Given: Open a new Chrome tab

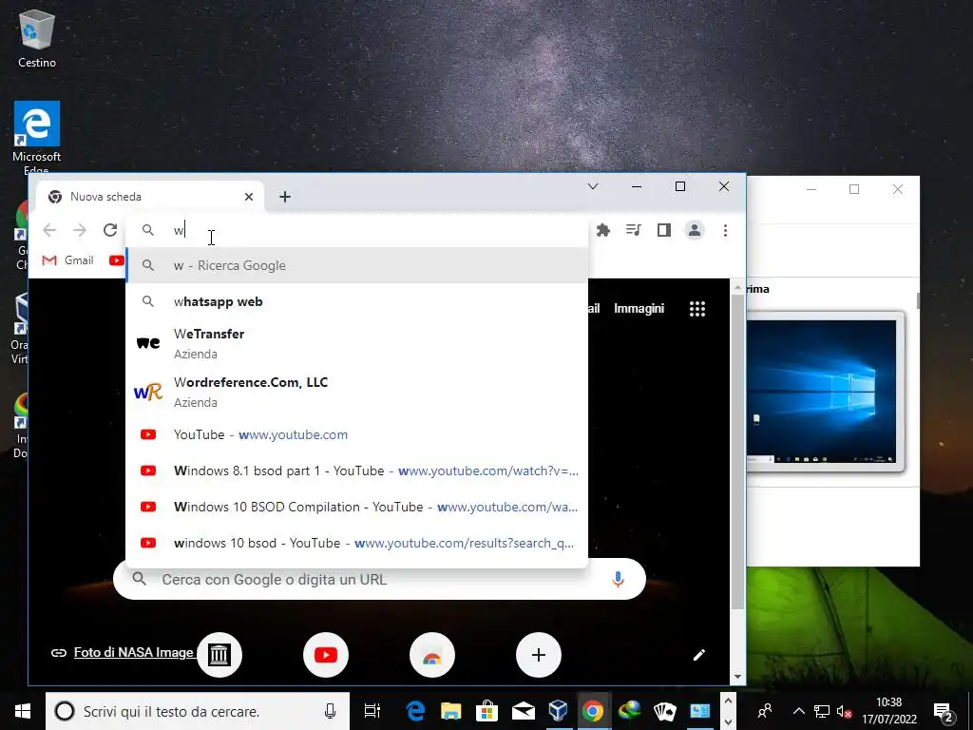Looking at the screenshot, I should pos(285,197).
